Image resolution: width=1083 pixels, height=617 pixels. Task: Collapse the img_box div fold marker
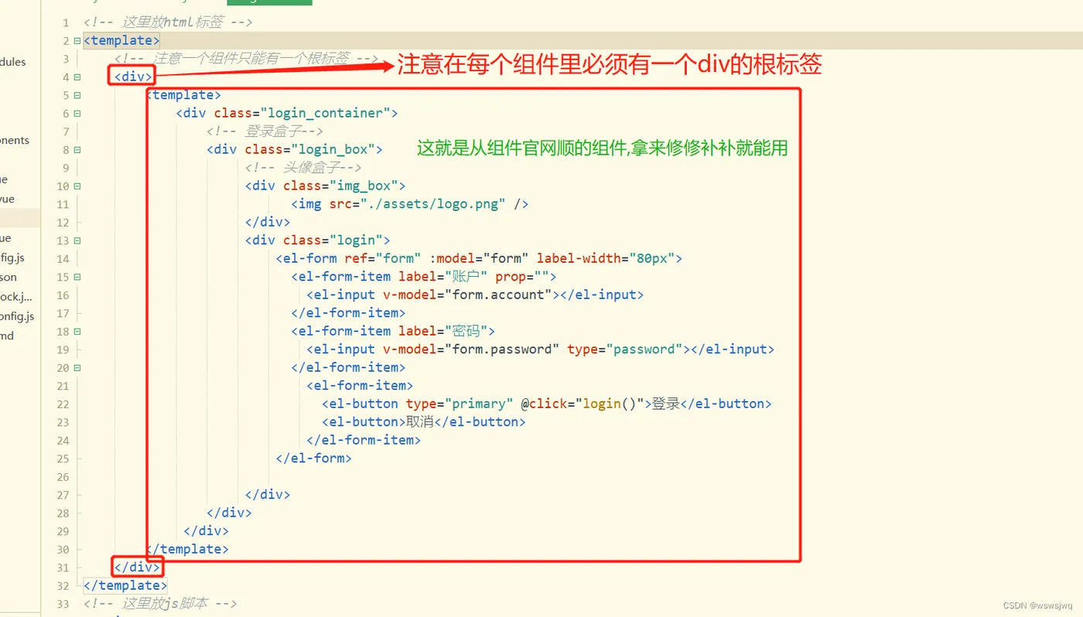click(77, 186)
